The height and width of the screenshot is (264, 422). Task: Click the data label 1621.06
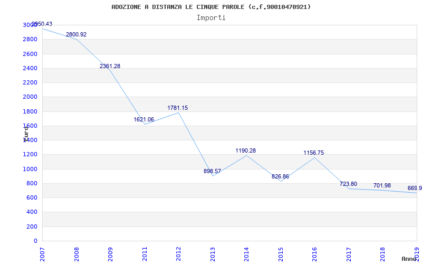tap(143, 119)
